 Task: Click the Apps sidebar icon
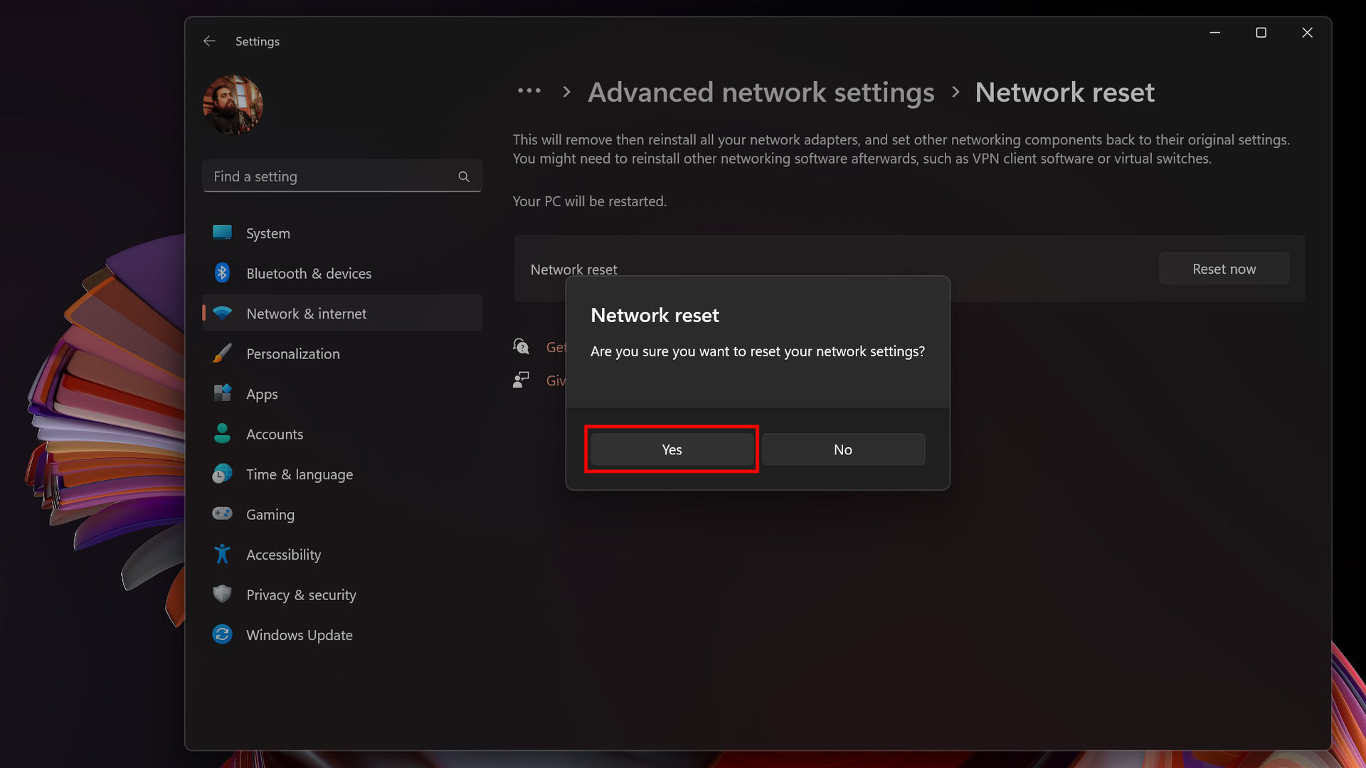(222, 393)
